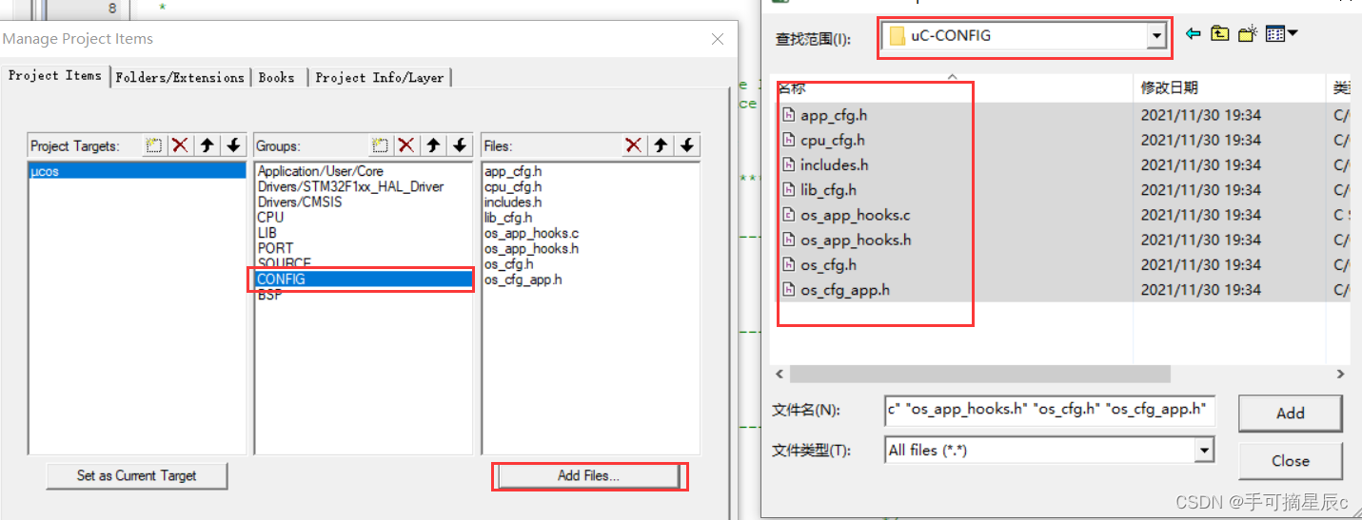Viewport: 1362px width, 520px height.
Task: Delete target using red X in Project Targets
Action: [180, 145]
